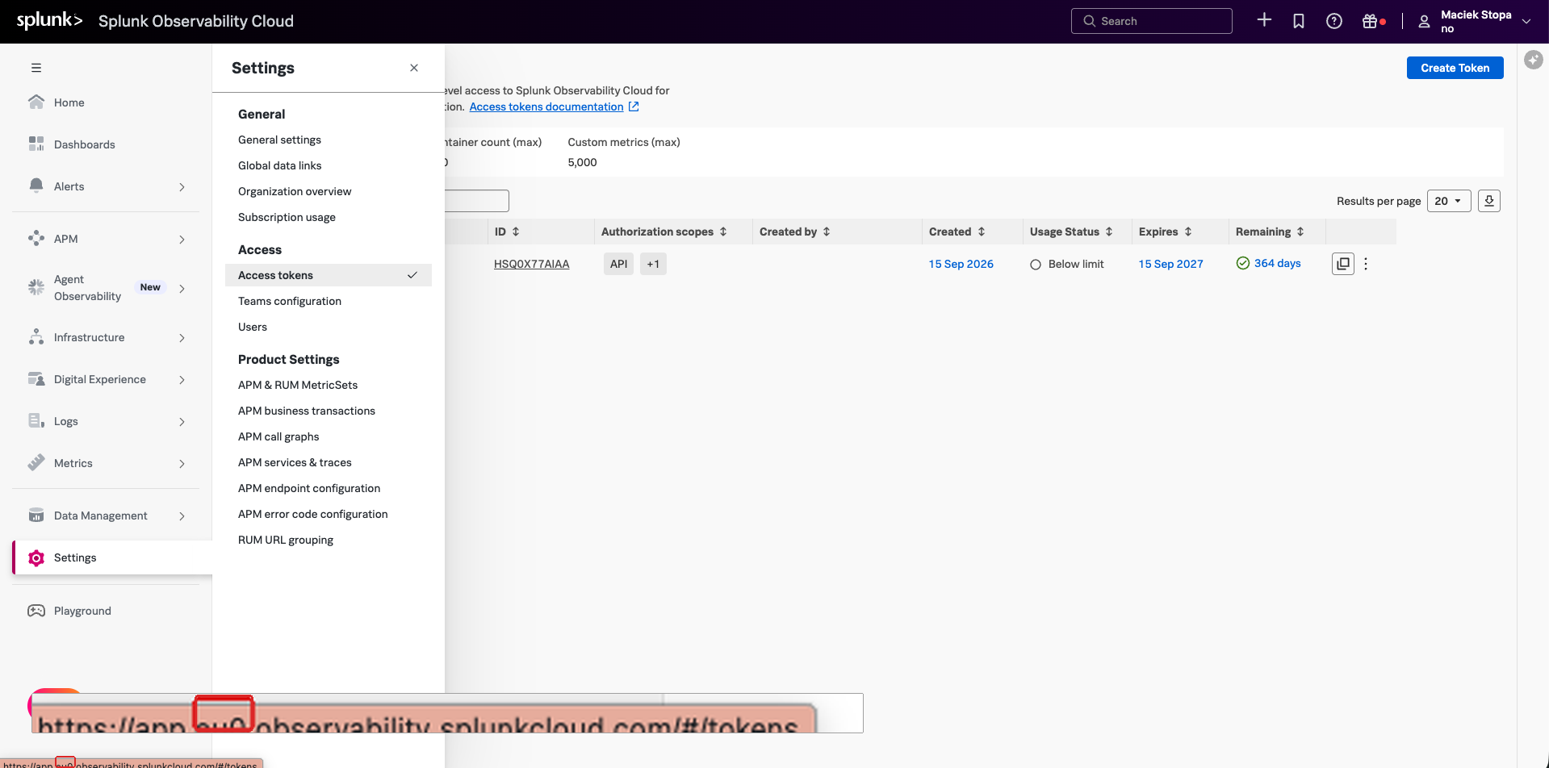Viewport: 1549px width, 768px height.
Task: Open Dashboards from sidebar
Action: [x=84, y=144]
